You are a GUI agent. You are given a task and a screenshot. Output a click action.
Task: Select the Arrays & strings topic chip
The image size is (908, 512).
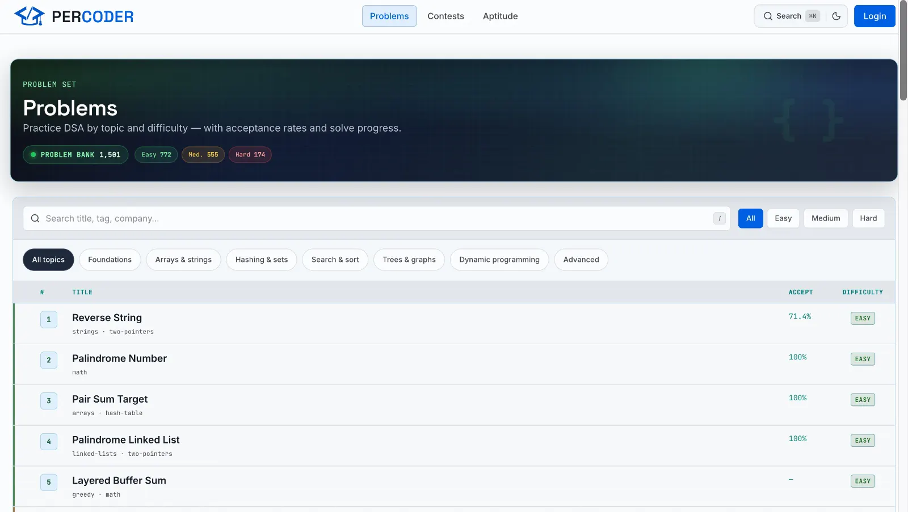click(183, 260)
